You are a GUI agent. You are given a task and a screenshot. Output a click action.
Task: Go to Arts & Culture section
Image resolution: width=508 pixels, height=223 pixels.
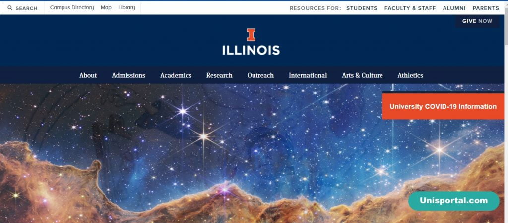point(362,75)
